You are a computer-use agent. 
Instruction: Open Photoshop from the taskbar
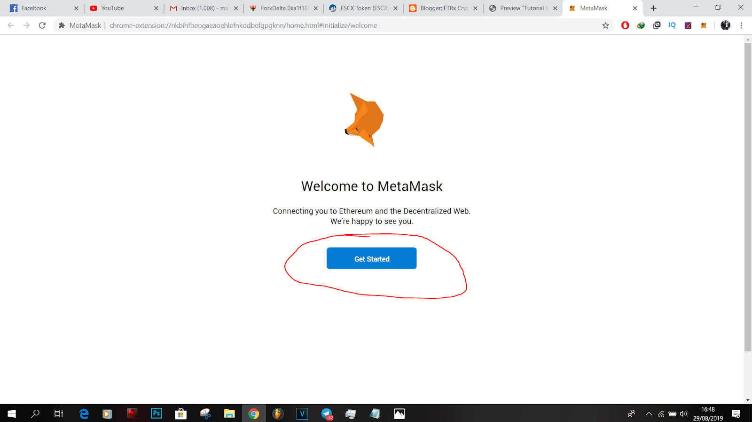pos(157,414)
